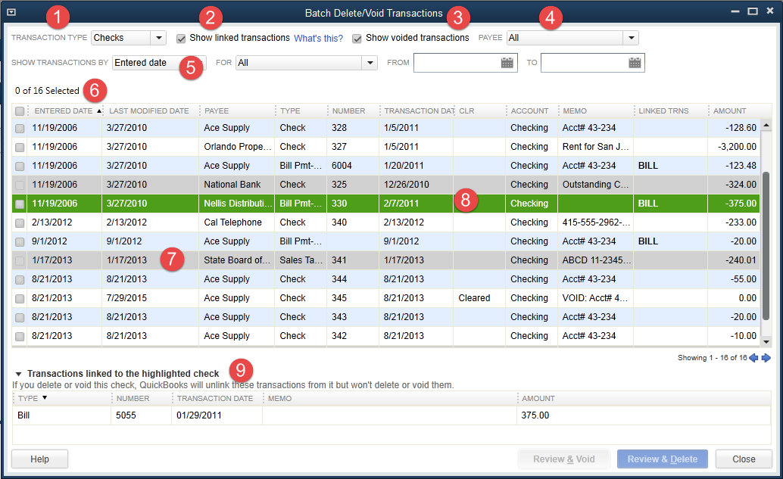Screen dimensions: 783x479
Task: Toggle Show linked transactions checkbox
Action: (181, 39)
